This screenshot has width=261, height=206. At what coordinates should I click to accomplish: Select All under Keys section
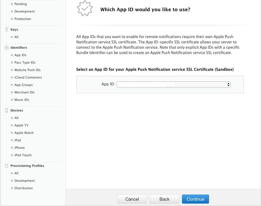16,37
